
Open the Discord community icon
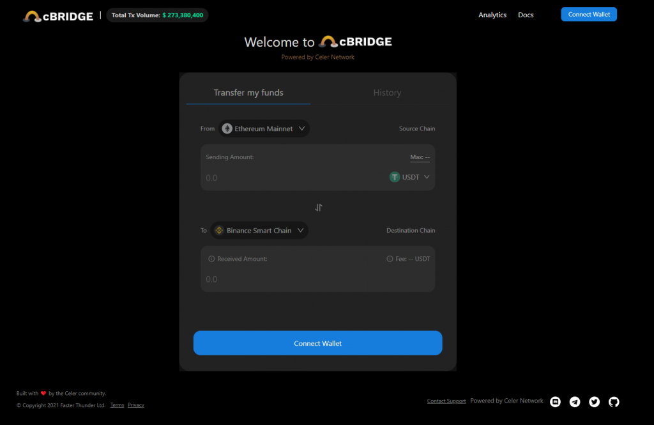555,401
